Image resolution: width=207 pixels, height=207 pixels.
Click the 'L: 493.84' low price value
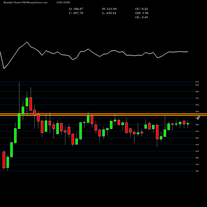tap(109, 13)
